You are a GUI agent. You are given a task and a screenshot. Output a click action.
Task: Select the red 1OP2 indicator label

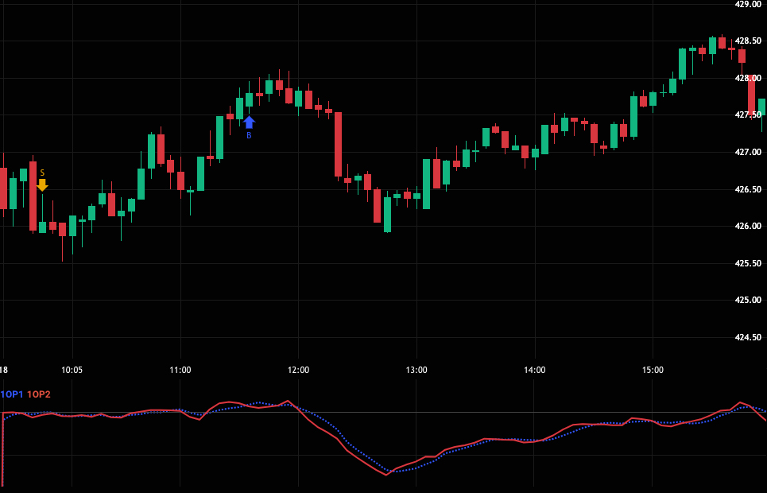(x=39, y=394)
